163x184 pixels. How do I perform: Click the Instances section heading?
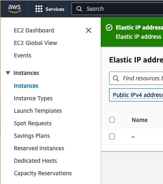tap(26, 73)
